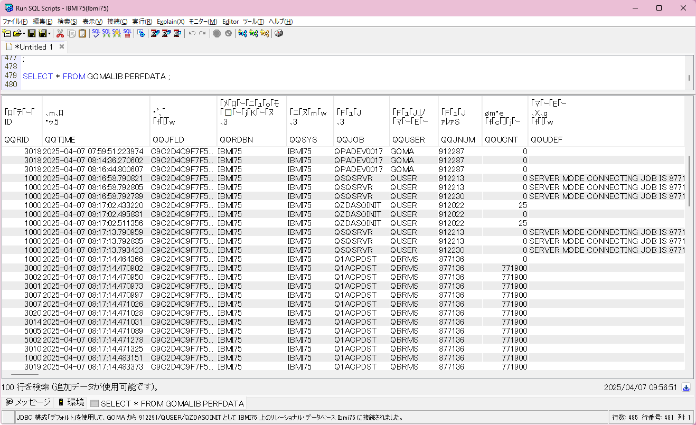Expand the Open file dropdown arrow
The width and height of the screenshot is (696, 425).
(x=24, y=33)
